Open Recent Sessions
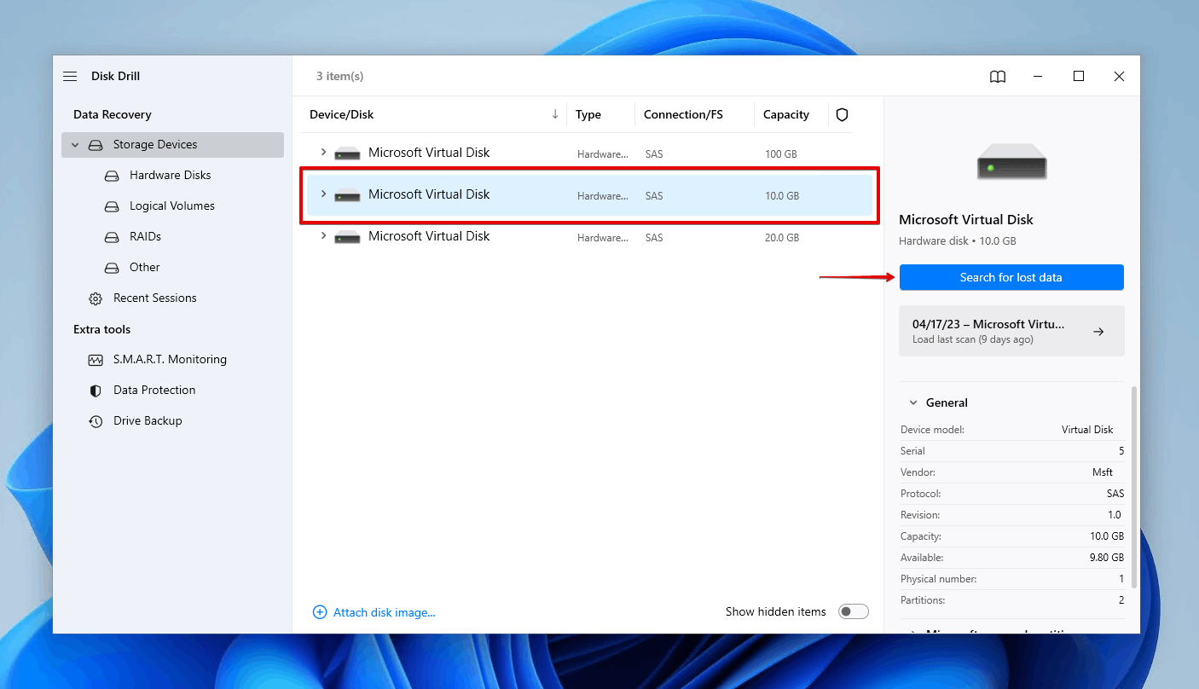1199x689 pixels. [155, 298]
